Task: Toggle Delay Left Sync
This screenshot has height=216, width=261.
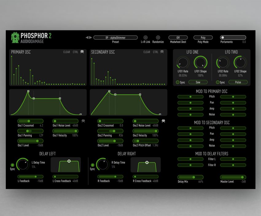Action: [13, 165]
